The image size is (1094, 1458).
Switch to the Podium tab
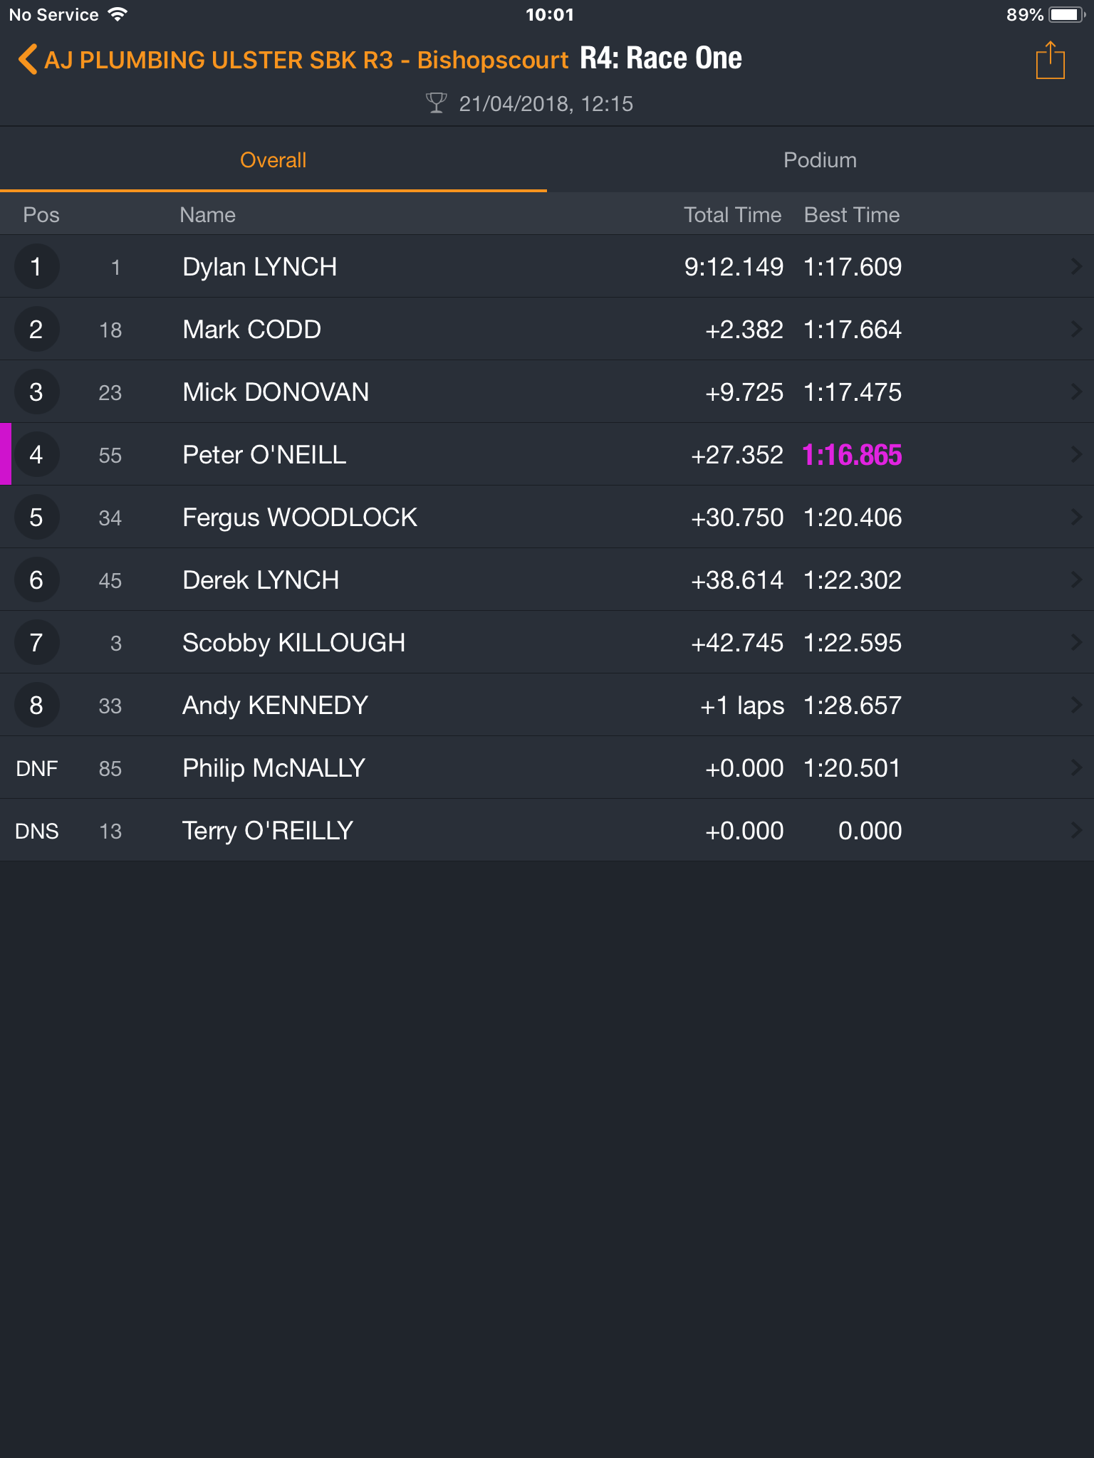[820, 160]
